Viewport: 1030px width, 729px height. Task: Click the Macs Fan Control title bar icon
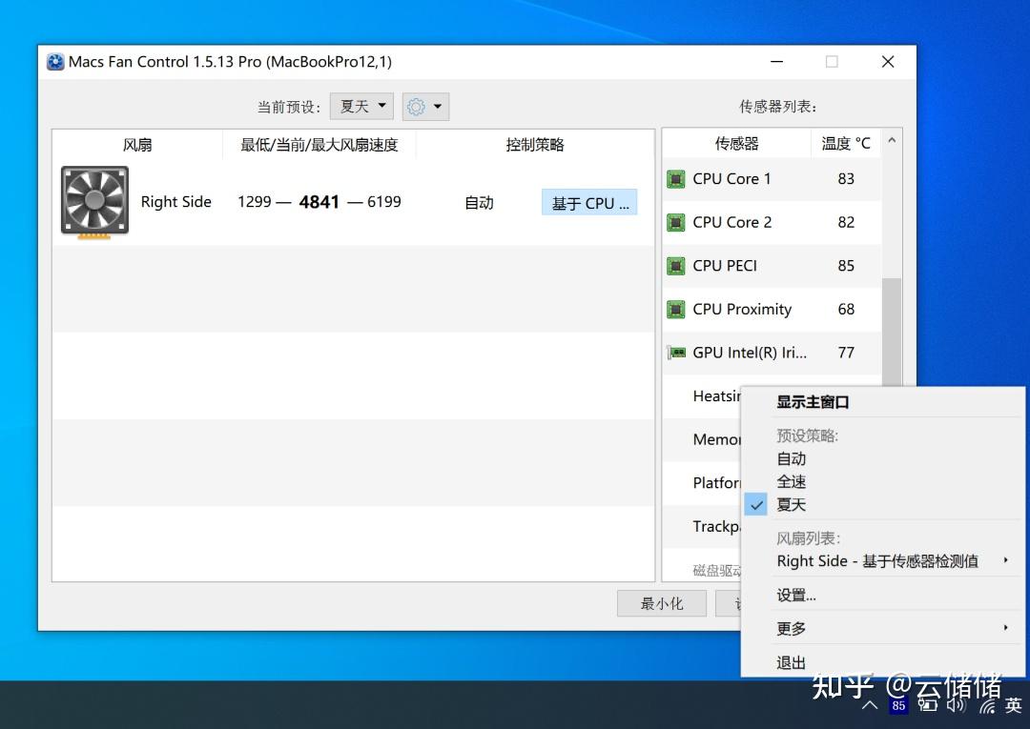point(54,61)
